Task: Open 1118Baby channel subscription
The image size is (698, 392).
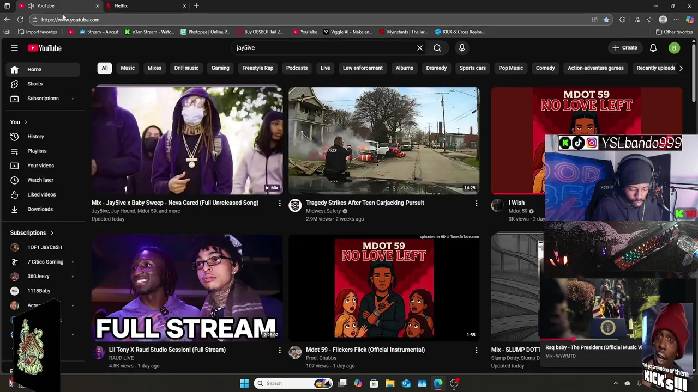Action: pyautogui.click(x=44, y=291)
